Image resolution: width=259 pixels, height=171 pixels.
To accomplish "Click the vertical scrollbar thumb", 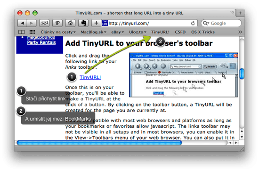I will 242,73.
